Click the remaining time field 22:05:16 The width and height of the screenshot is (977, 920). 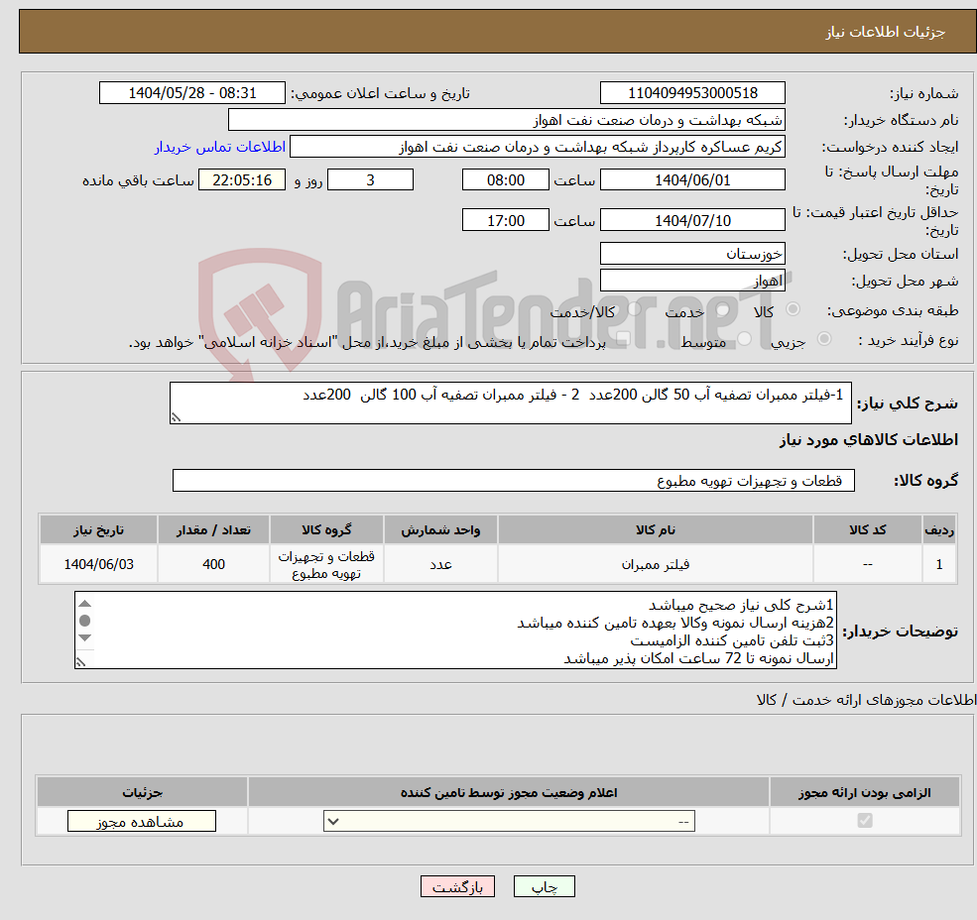[242, 180]
